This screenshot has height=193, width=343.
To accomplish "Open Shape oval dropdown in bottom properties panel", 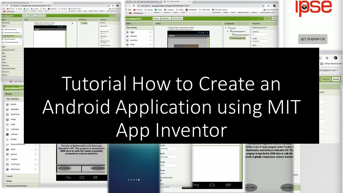I will coord(163,173).
